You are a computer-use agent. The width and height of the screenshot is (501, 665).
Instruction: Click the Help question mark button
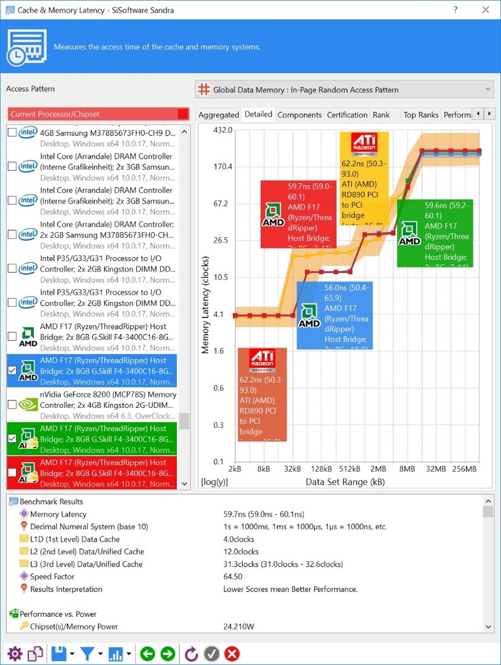pos(456,10)
